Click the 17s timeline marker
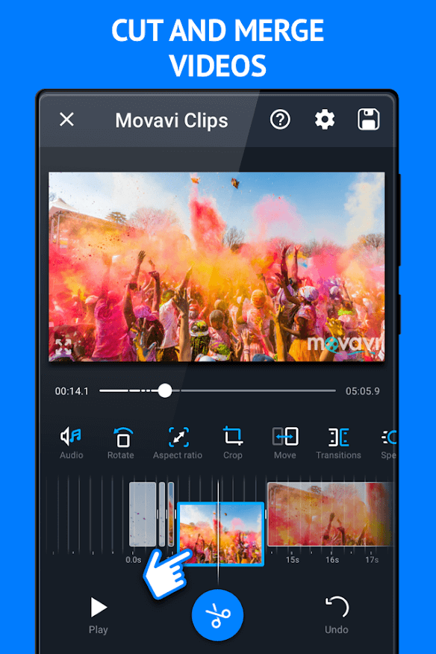Screen dimensions: 436x654 (x=372, y=560)
